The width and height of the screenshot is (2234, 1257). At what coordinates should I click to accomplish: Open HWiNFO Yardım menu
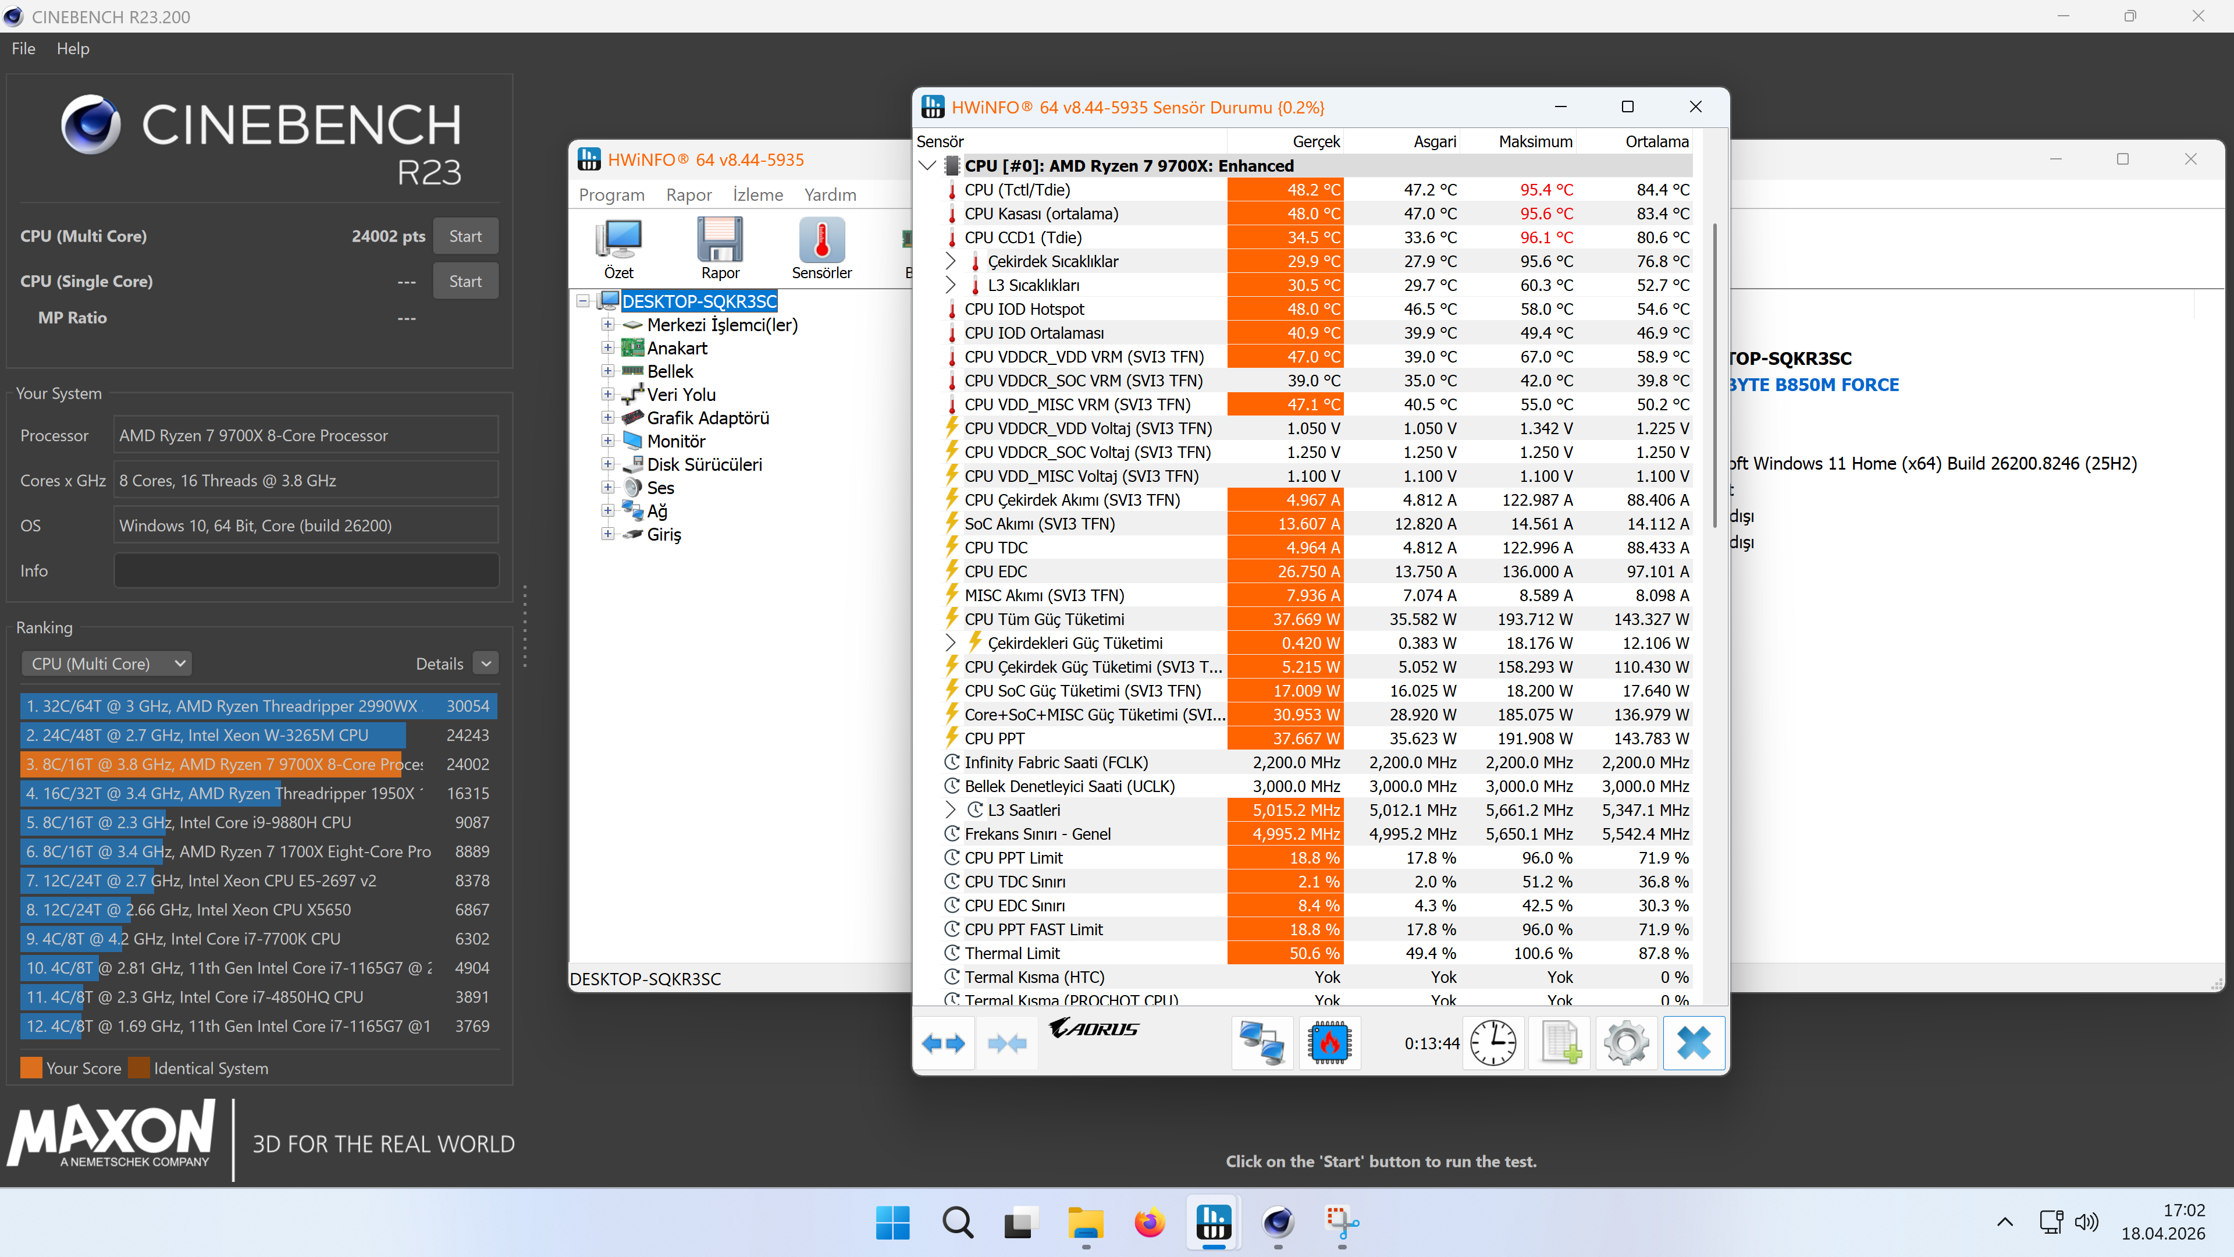[830, 194]
